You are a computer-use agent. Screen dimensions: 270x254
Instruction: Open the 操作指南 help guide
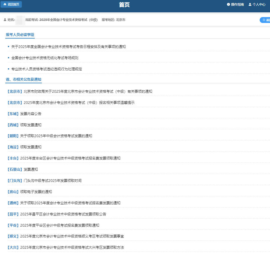pos(235,4)
